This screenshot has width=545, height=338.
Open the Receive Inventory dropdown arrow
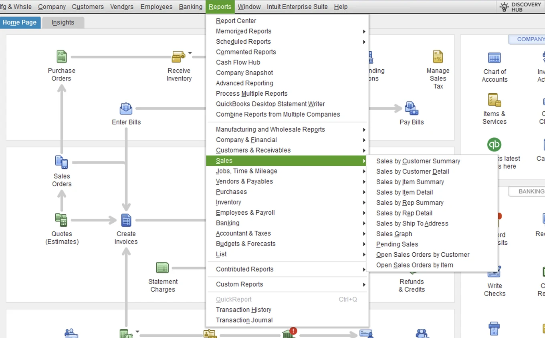[x=190, y=53]
